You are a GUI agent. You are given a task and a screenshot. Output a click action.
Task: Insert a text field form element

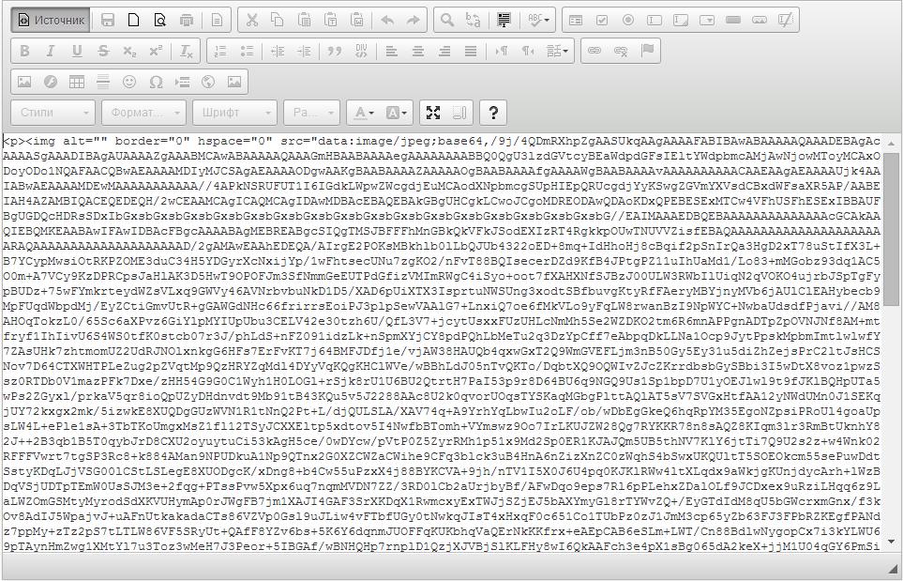pyautogui.click(x=655, y=20)
